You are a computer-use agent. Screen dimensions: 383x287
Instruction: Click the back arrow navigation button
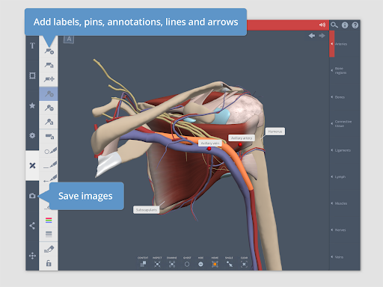[x=312, y=36]
